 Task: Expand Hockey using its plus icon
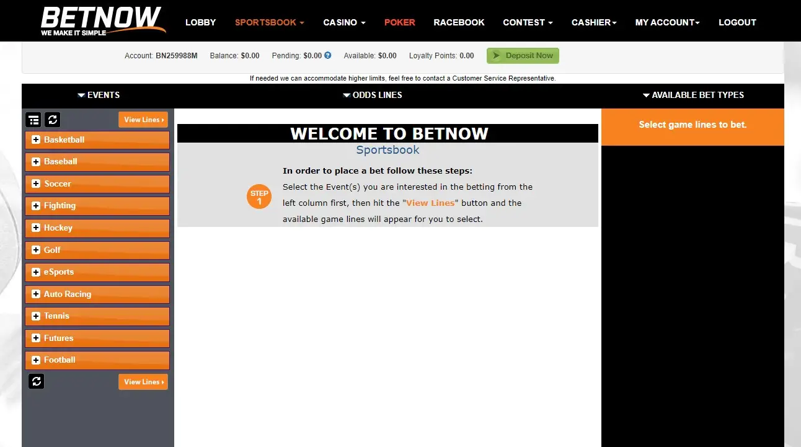(36, 228)
